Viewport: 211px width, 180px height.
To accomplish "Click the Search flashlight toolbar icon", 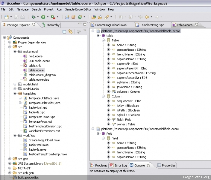I will 107,17.
